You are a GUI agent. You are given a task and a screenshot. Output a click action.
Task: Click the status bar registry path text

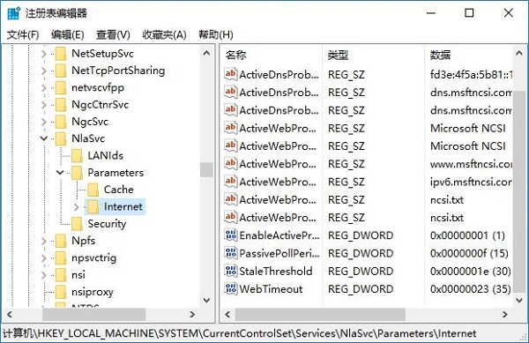(x=239, y=333)
